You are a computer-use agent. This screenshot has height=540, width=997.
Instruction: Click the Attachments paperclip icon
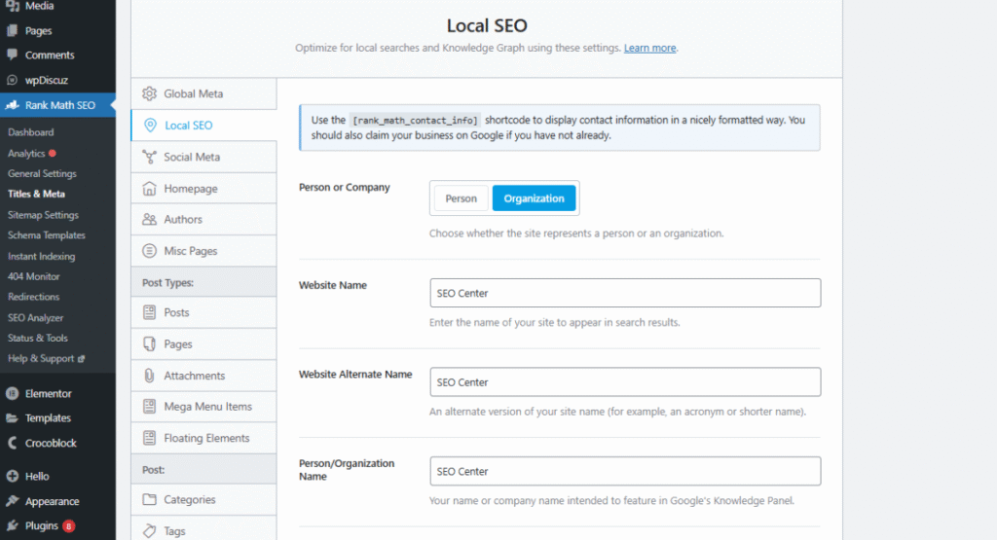pos(149,376)
